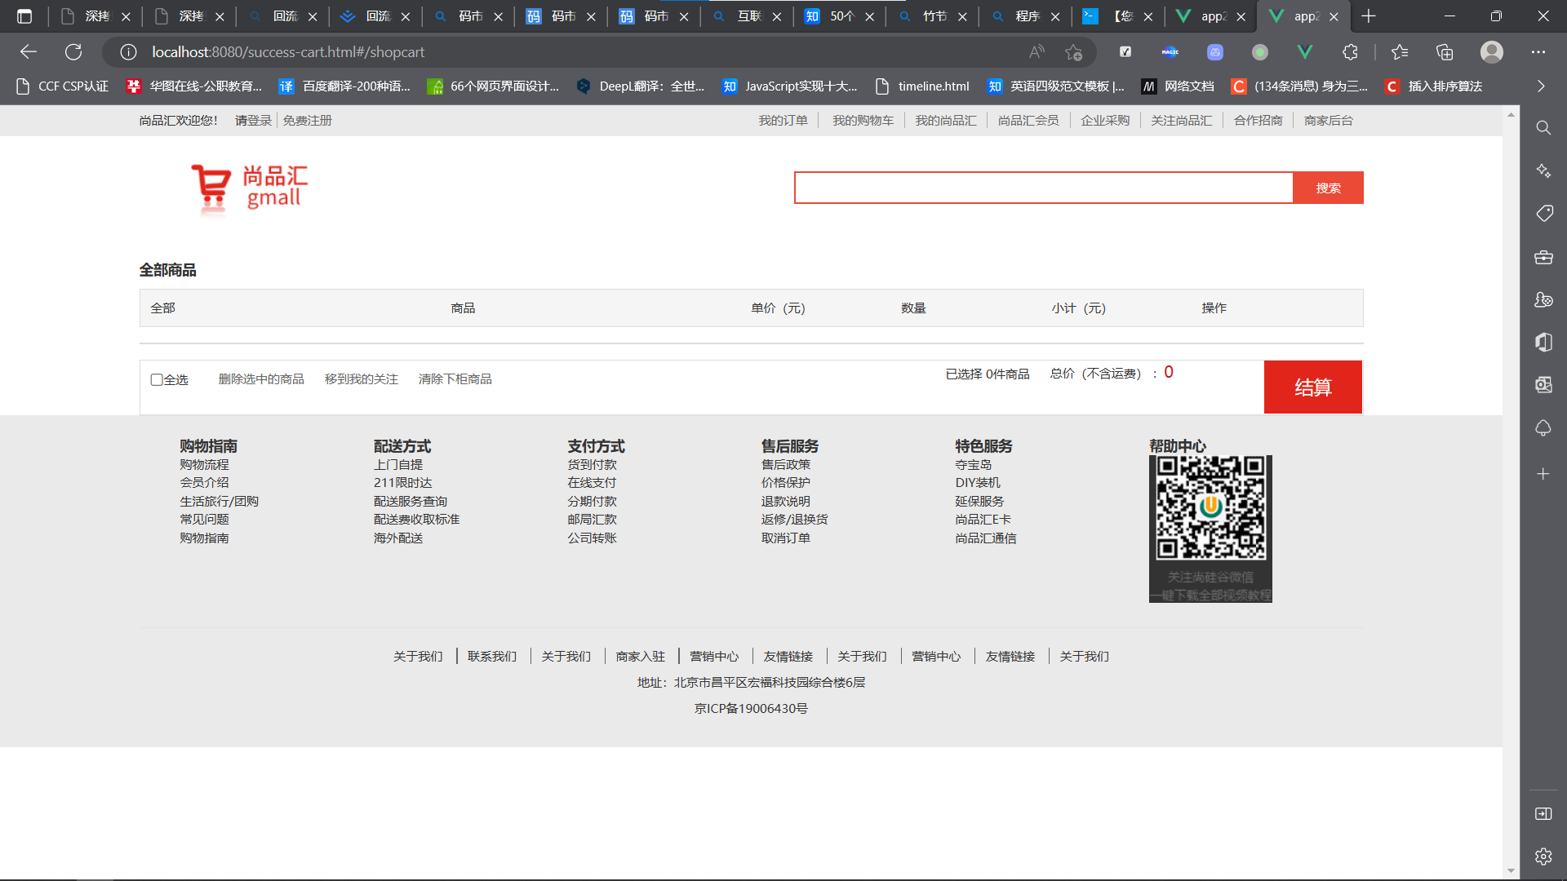Add page to favorites star icon

coord(1073,52)
